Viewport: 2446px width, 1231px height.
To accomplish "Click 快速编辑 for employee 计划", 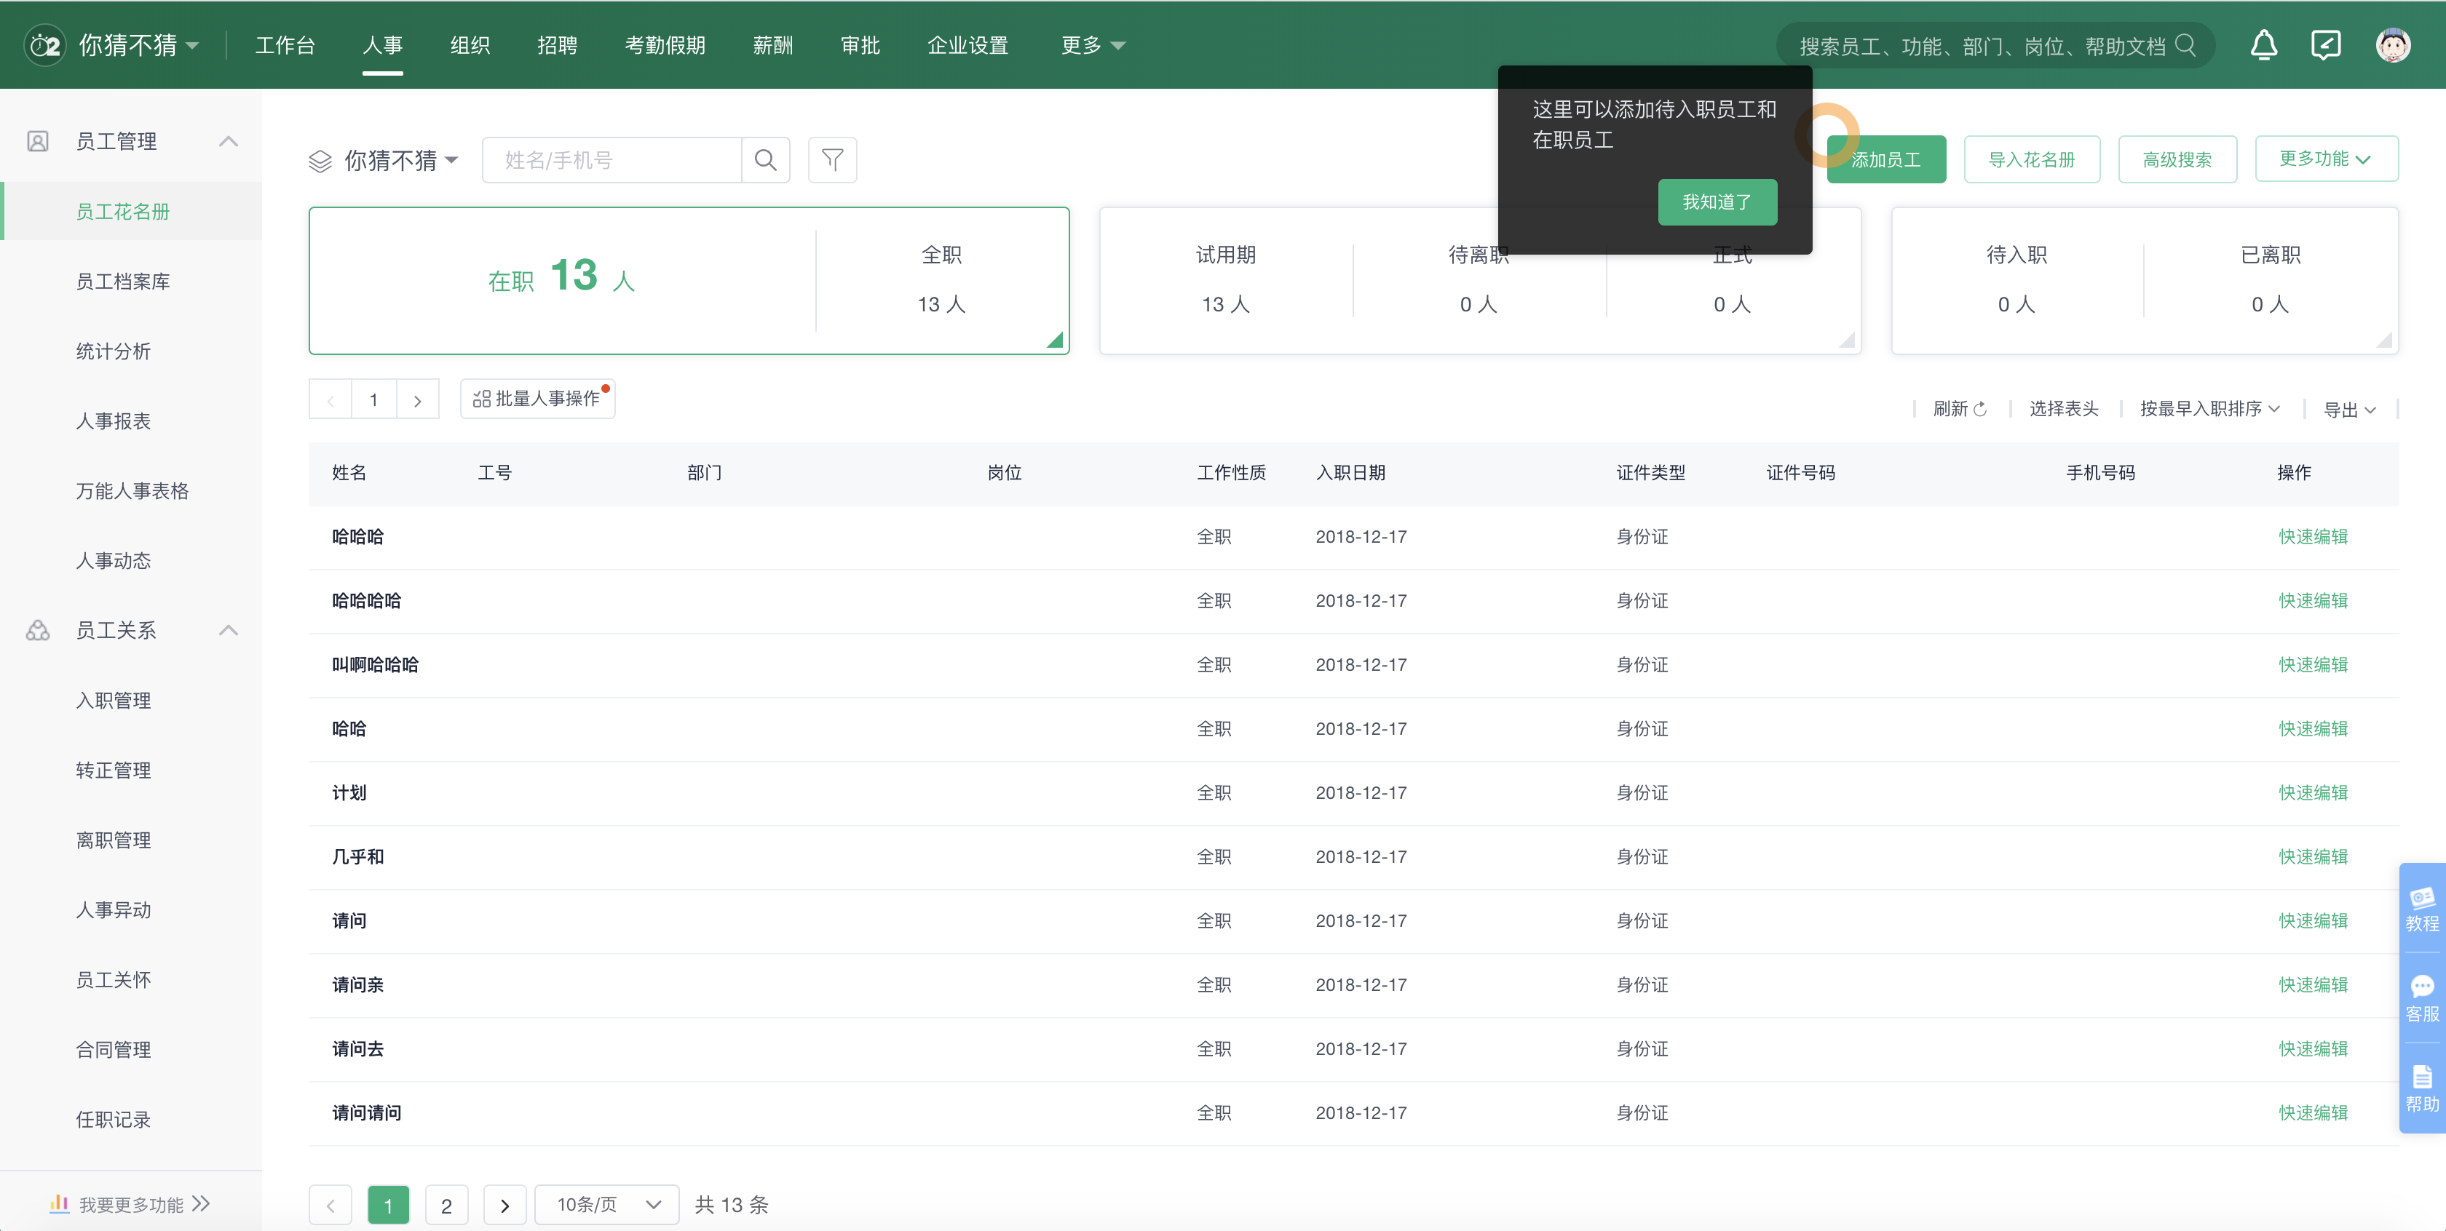I will point(2312,792).
